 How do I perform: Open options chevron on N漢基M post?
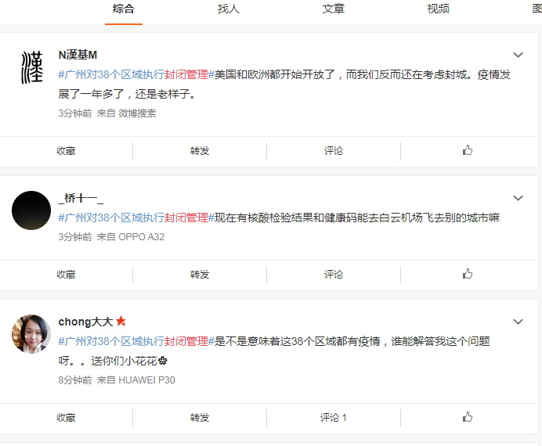click(518, 55)
